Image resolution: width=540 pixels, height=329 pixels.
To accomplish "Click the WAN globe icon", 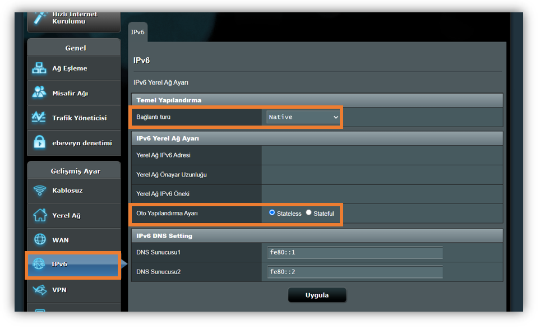I will [x=39, y=240].
